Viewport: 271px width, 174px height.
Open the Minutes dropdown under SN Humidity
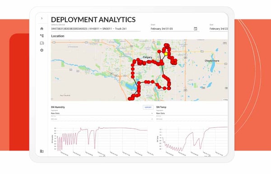[x=102, y=119]
